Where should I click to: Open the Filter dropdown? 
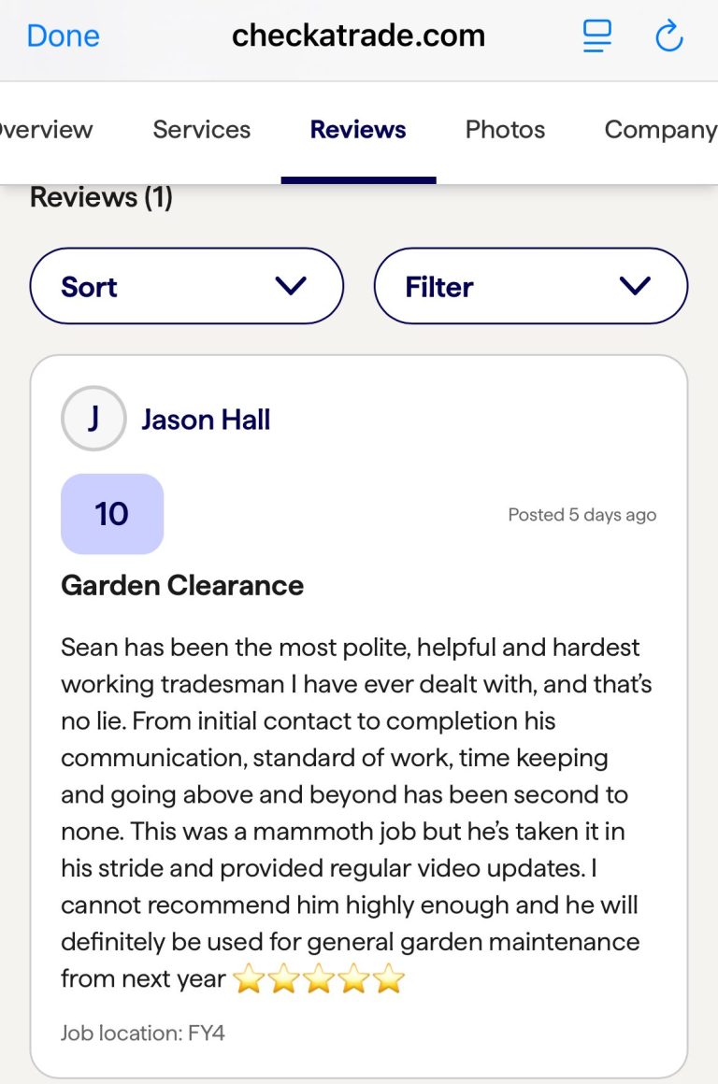[530, 286]
